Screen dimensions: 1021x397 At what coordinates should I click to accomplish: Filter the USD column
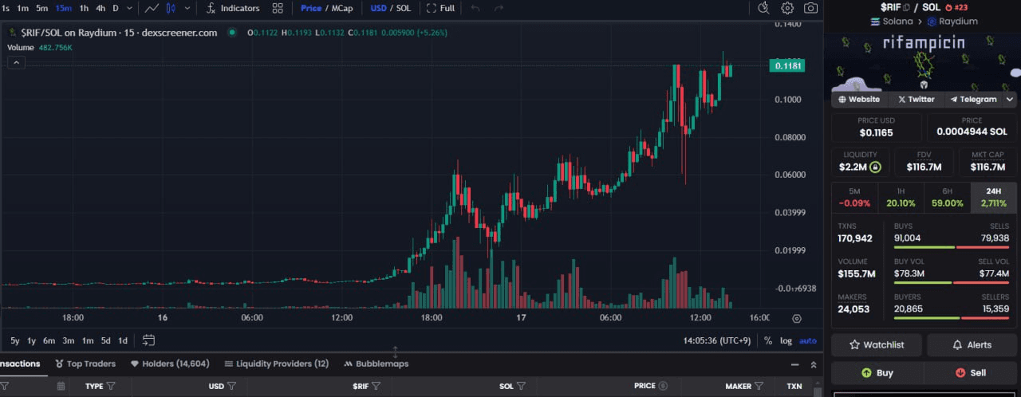click(231, 386)
